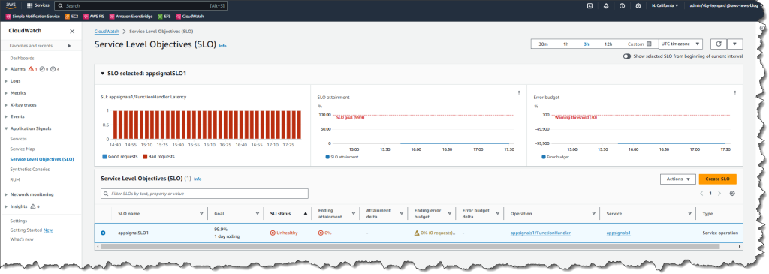This screenshot has width=769, height=274.
Task: Open the SLO attainment chart options menu
Action: coord(519,92)
